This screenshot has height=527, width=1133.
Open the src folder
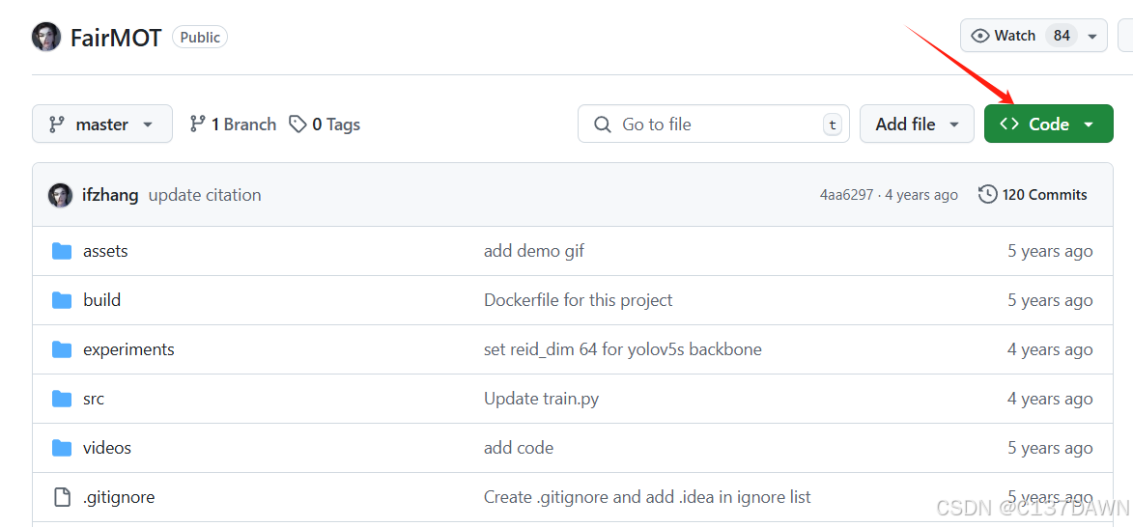pyautogui.click(x=94, y=399)
